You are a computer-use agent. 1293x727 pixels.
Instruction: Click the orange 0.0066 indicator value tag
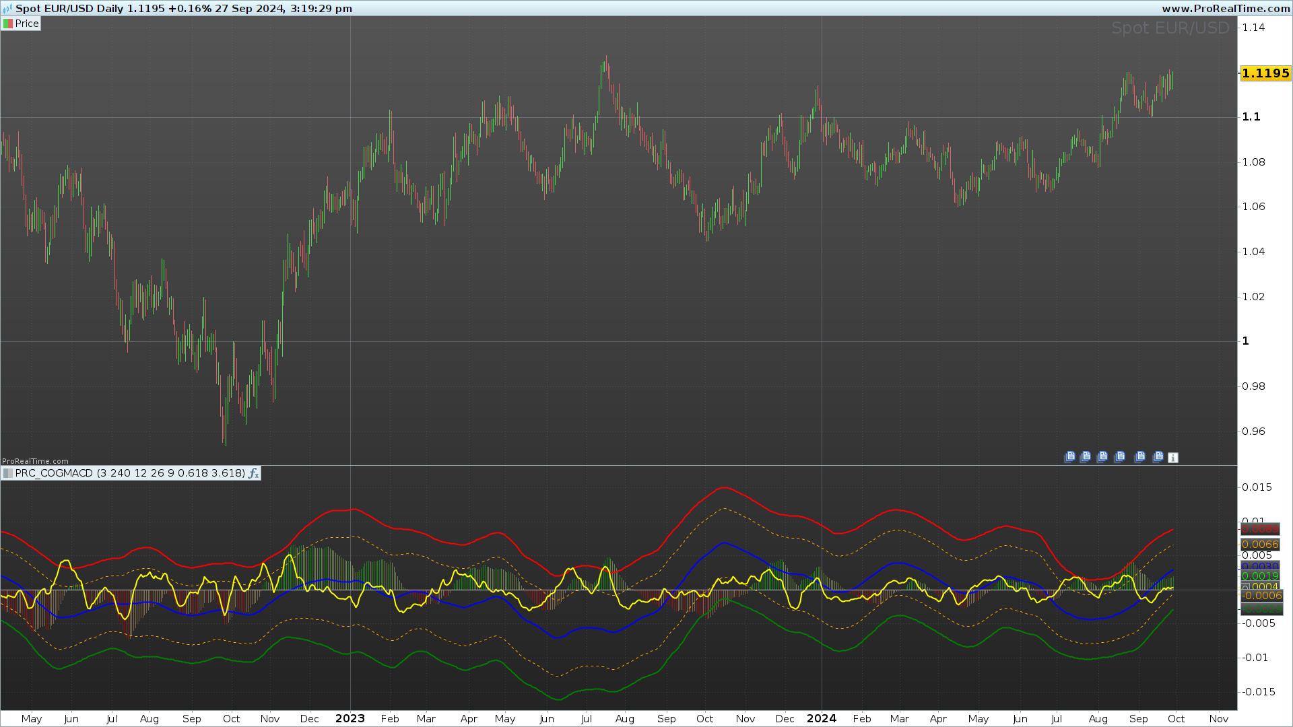[x=1259, y=545]
